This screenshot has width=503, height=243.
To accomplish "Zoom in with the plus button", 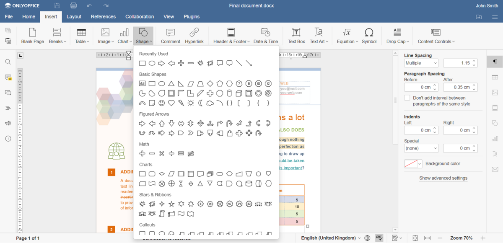I will 483,238.
